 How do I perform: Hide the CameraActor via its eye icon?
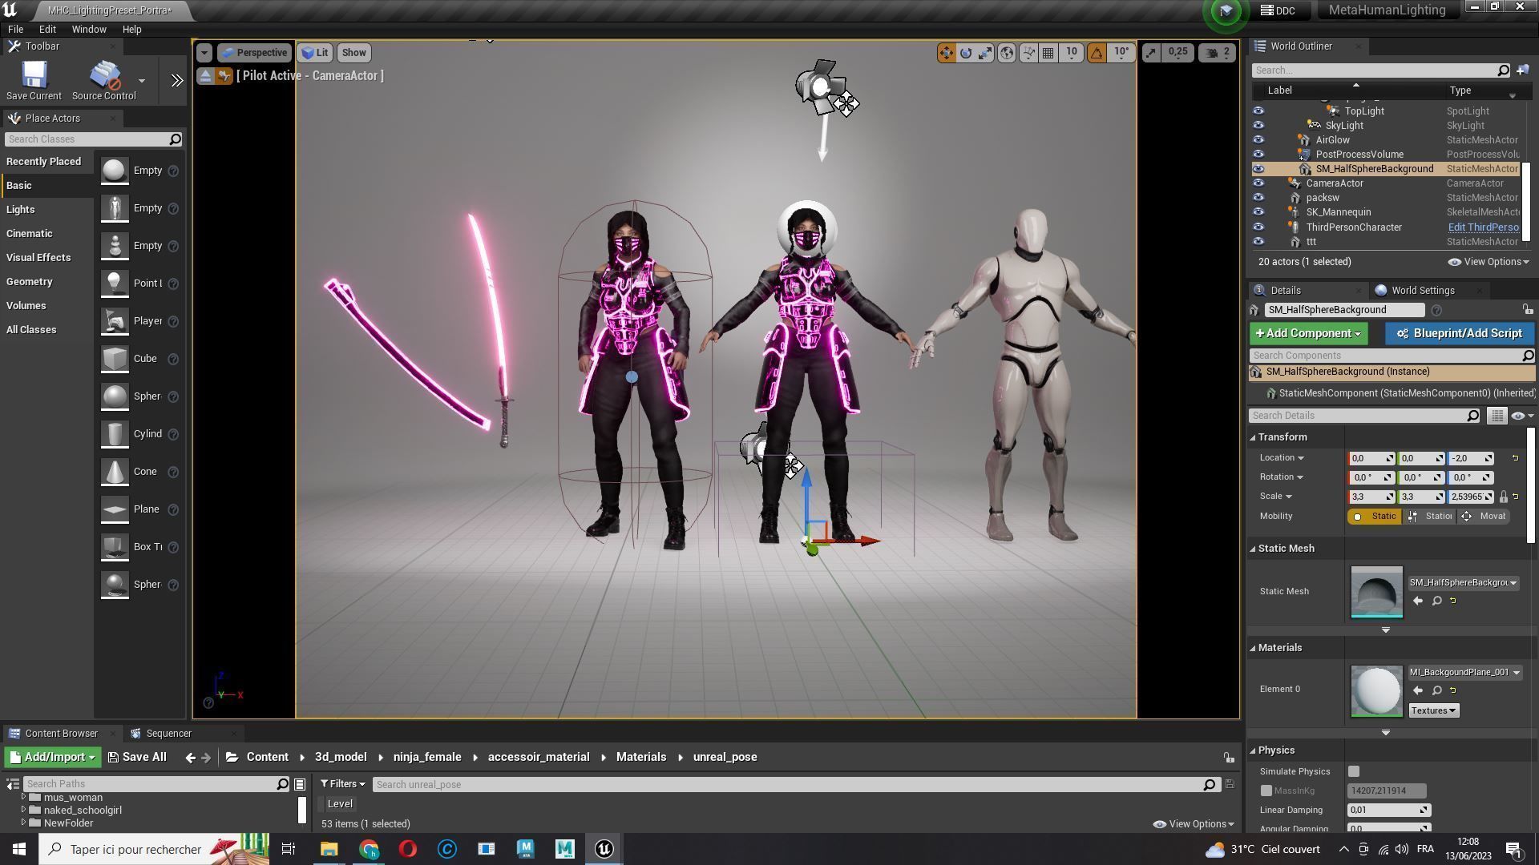tap(1258, 183)
